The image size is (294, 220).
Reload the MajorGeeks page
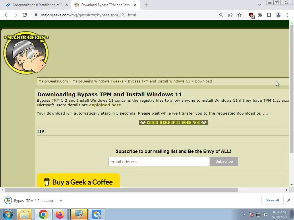pos(25,15)
